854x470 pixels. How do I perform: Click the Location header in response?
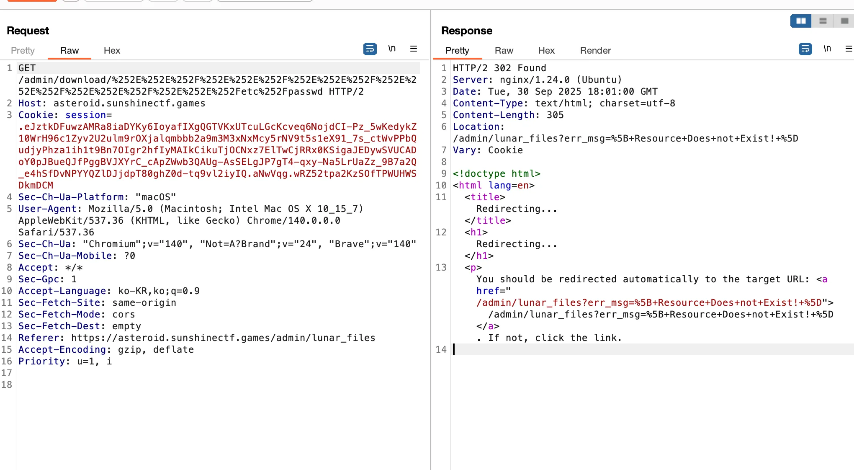(478, 127)
